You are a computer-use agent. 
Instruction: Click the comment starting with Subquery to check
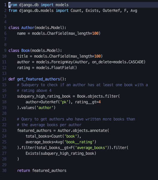82,85
